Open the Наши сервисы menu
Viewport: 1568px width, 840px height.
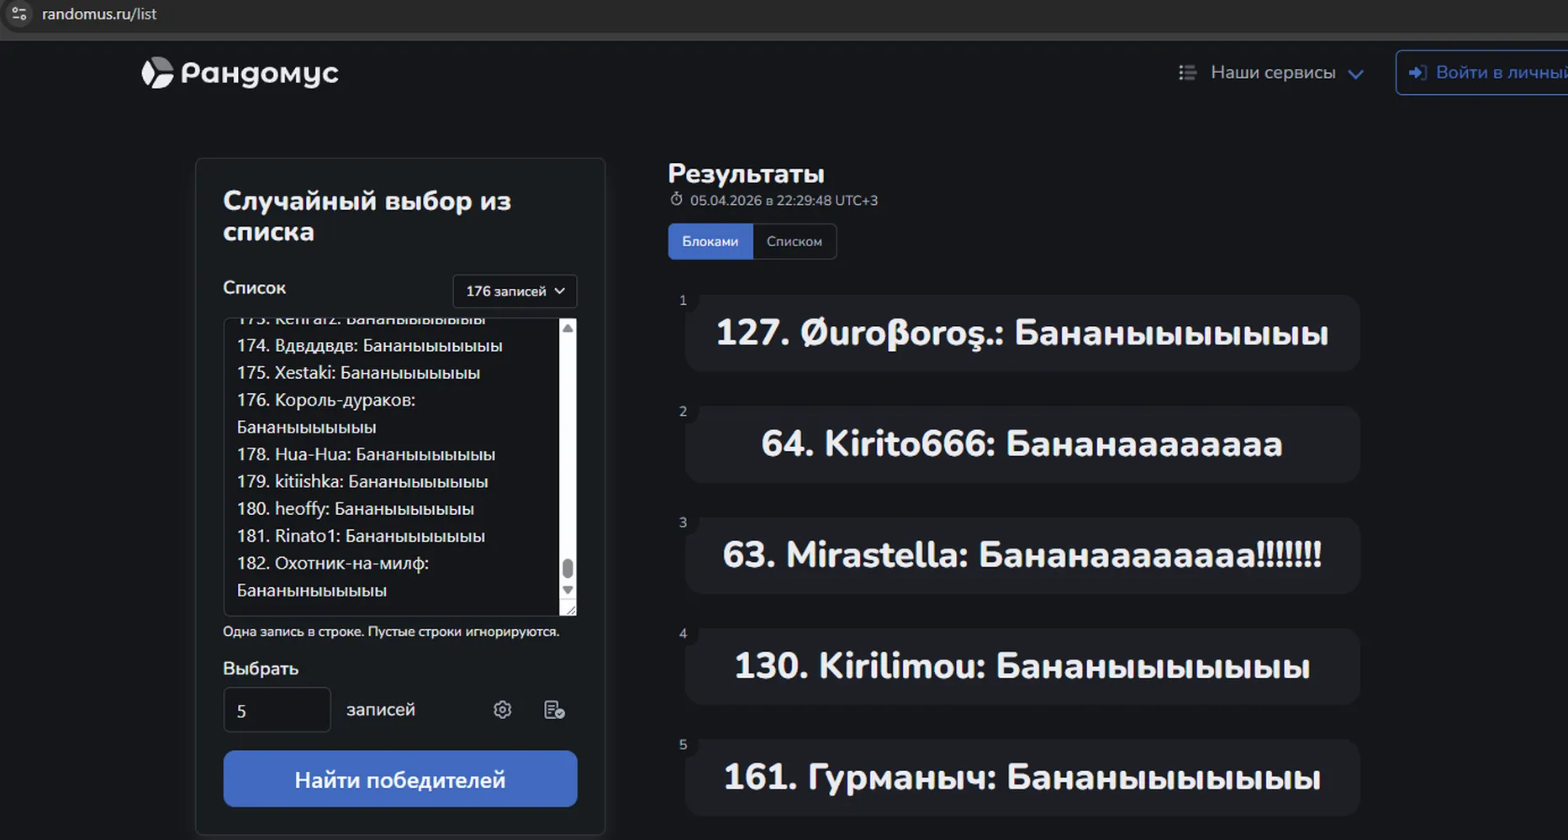click(x=1272, y=73)
